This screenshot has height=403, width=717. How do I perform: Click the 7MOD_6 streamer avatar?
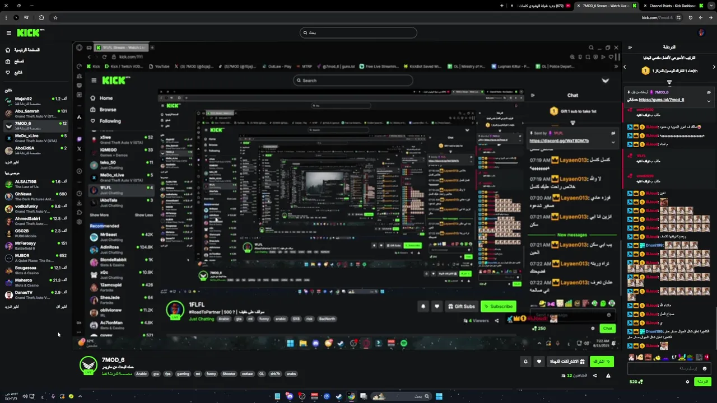pos(88,365)
